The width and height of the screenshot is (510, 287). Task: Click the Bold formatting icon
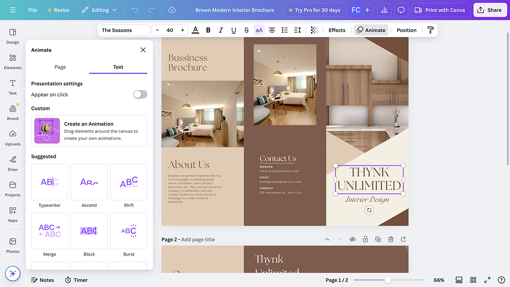coord(208,30)
